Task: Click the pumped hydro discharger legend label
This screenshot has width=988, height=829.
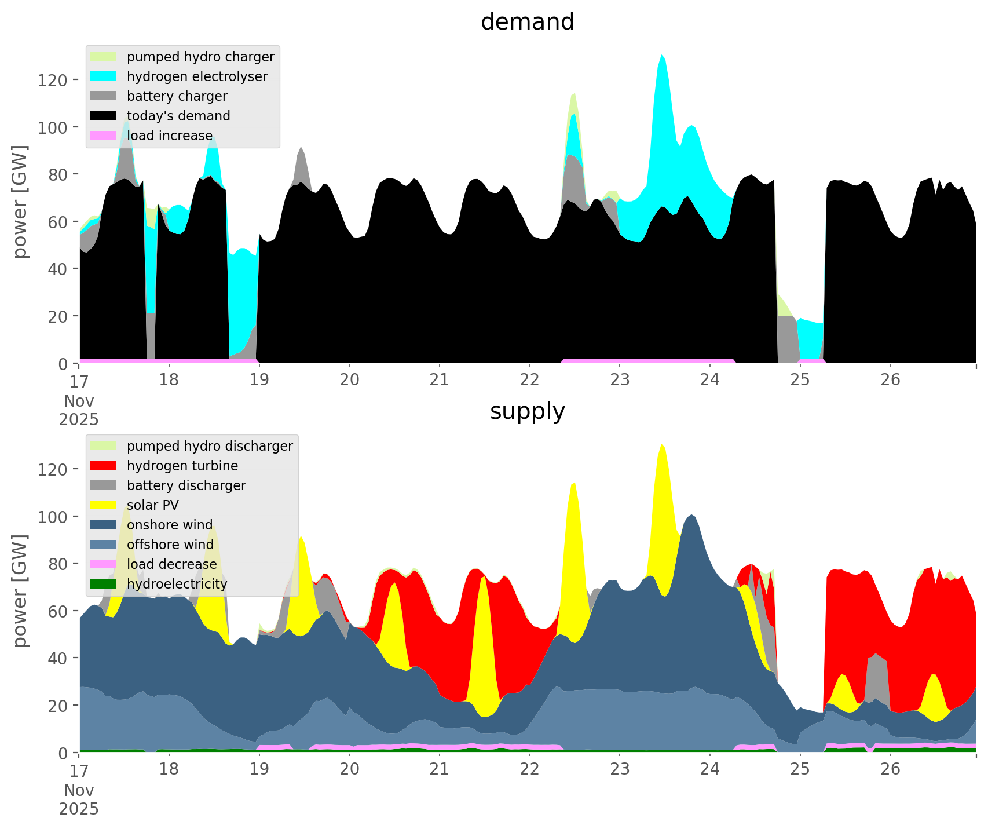Action: coord(210,446)
